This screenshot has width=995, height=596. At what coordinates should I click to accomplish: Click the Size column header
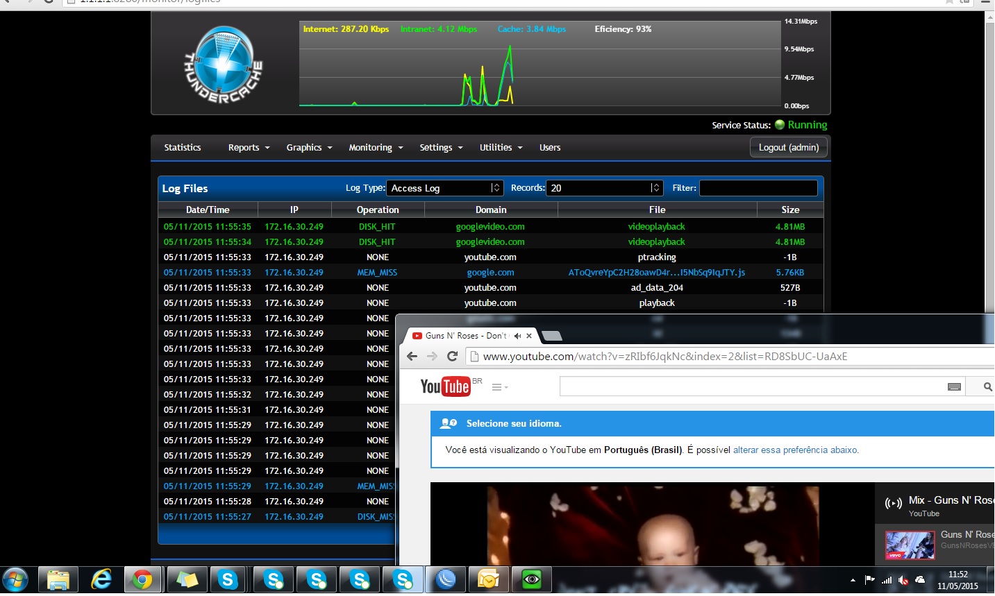790,210
